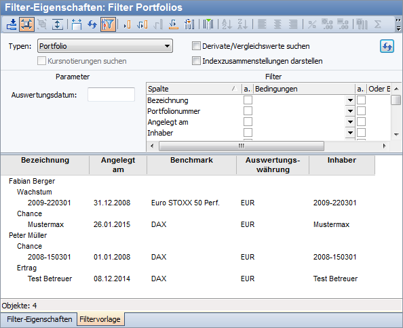Expand Bedingungen dropdown for Inhaber row
Screen dimensions: 403x328
pos(350,133)
